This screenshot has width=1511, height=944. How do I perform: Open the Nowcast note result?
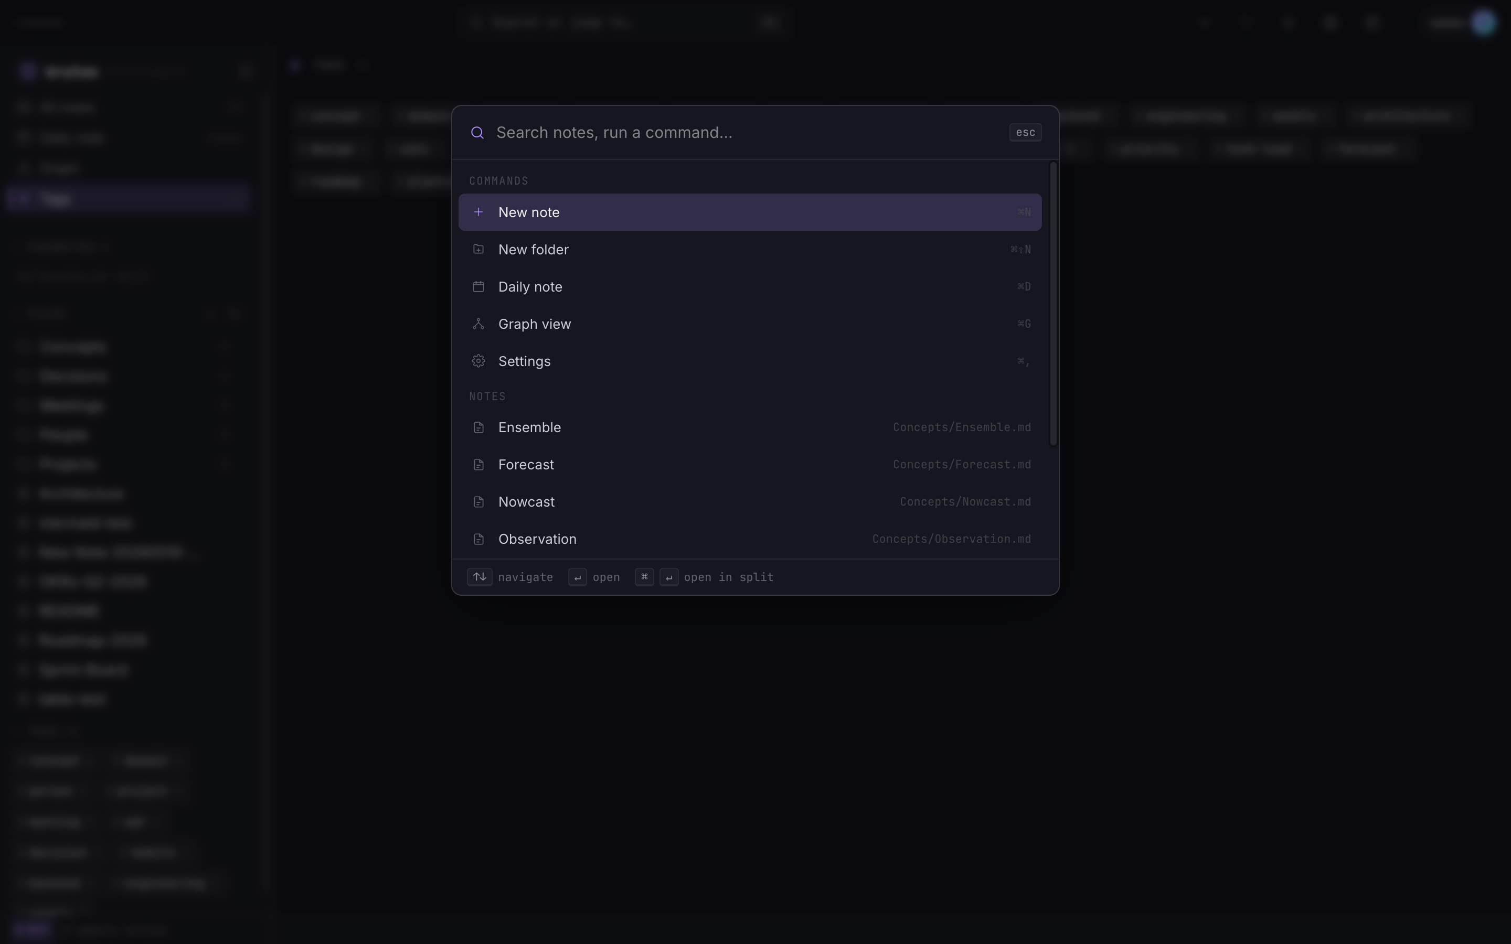[x=750, y=502]
